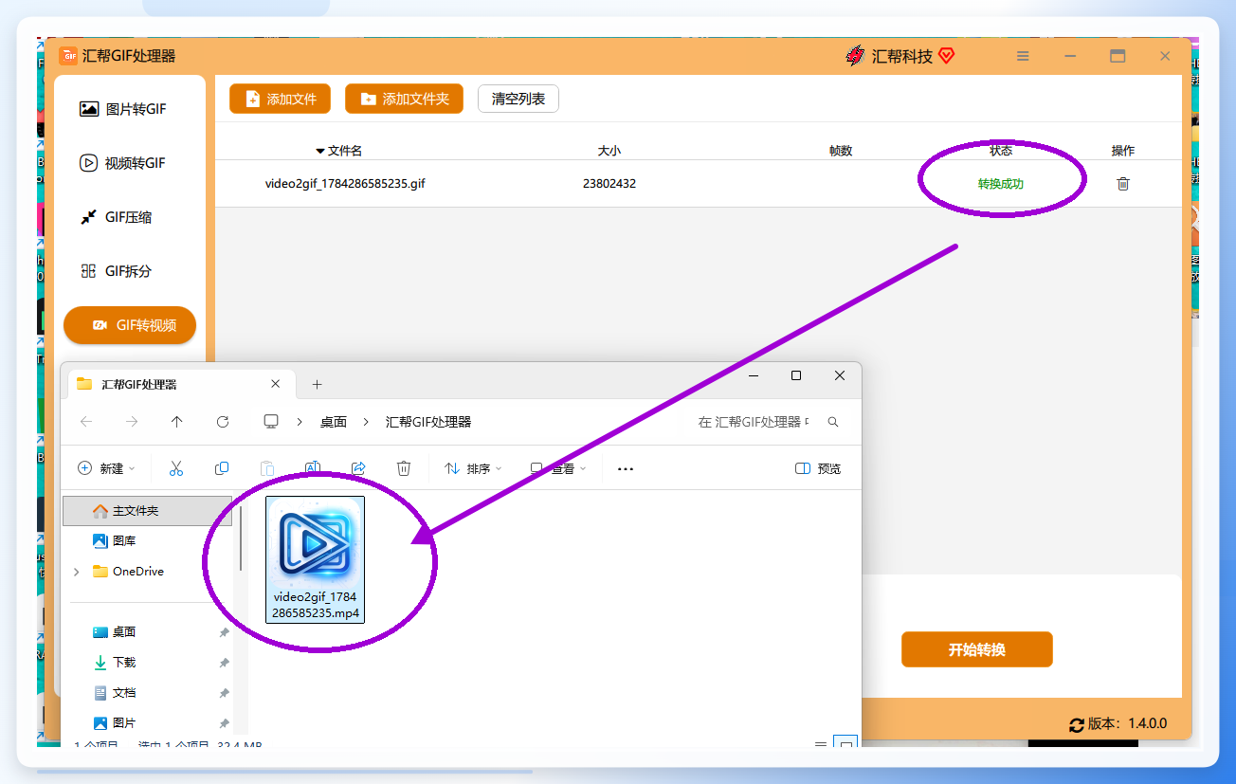The width and height of the screenshot is (1236, 784).
Task: Open the OneDrive folder in navigation pane
Action: [128, 572]
